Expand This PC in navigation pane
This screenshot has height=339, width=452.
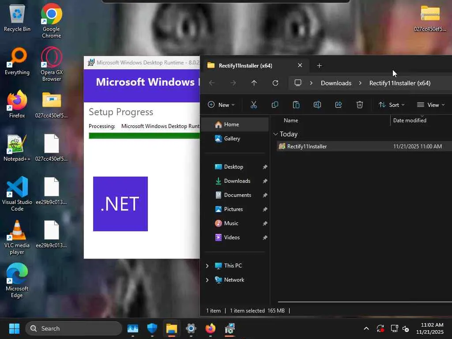click(207, 266)
